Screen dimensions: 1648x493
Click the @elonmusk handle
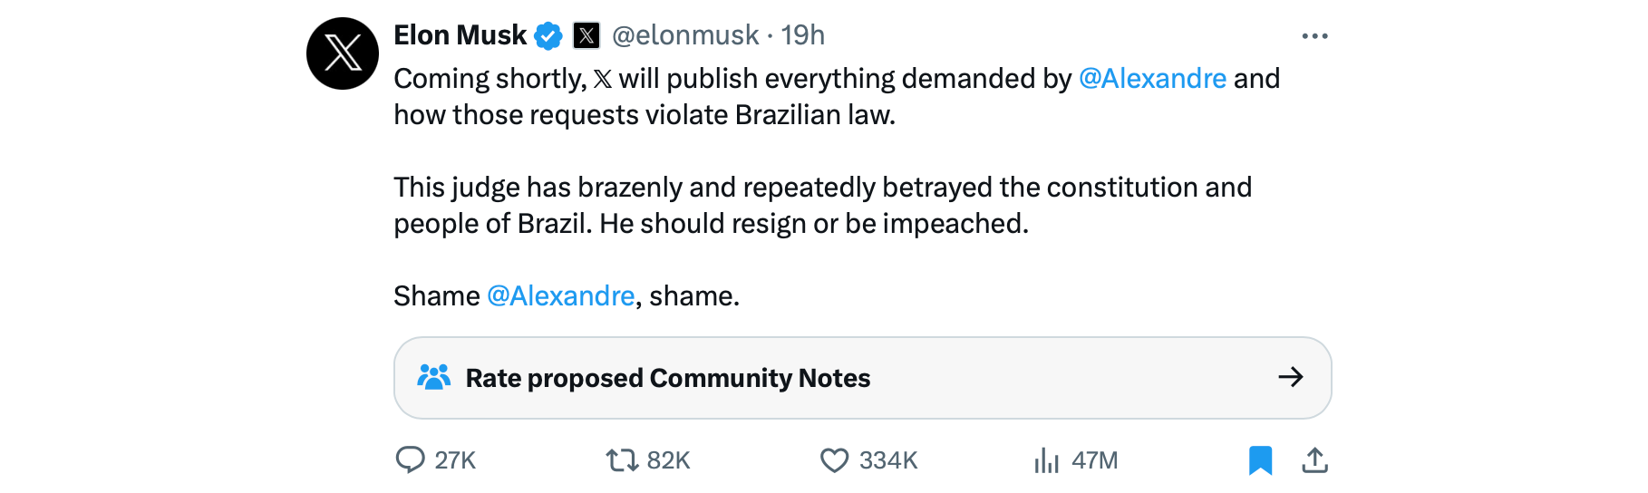tap(685, 35)
